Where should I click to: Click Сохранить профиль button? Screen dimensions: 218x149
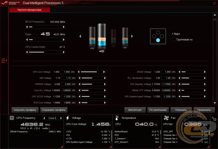click(x=54, y=110)
